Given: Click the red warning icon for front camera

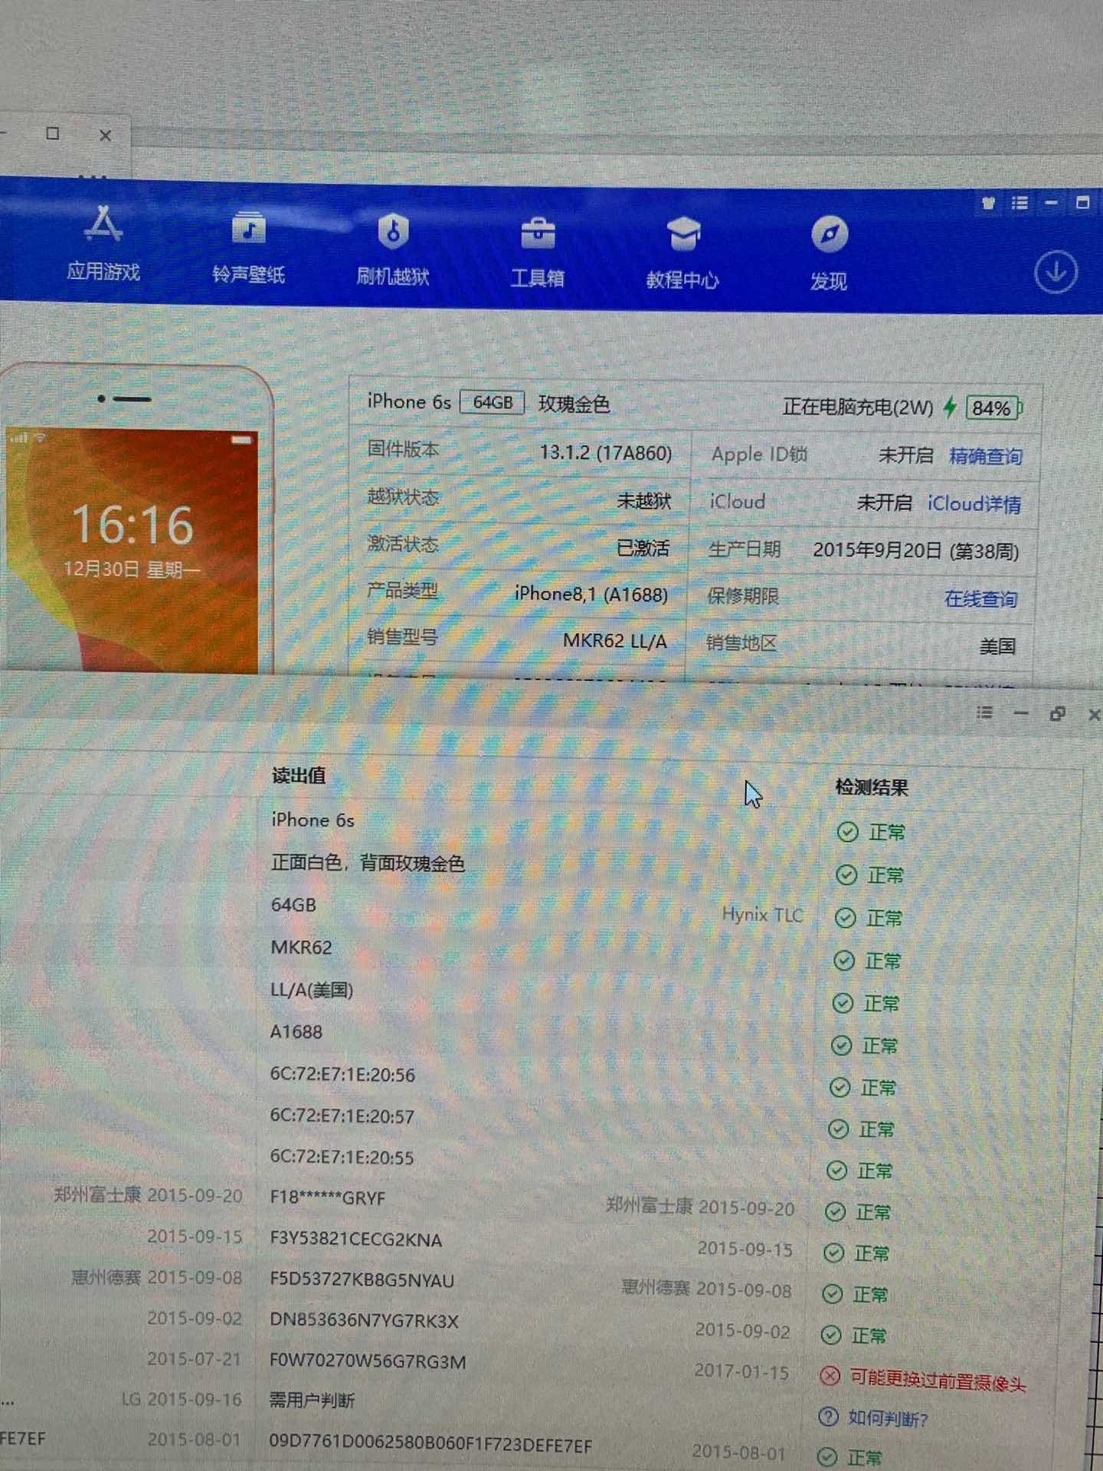Looking at the screenshot, I should [830, 1376].
